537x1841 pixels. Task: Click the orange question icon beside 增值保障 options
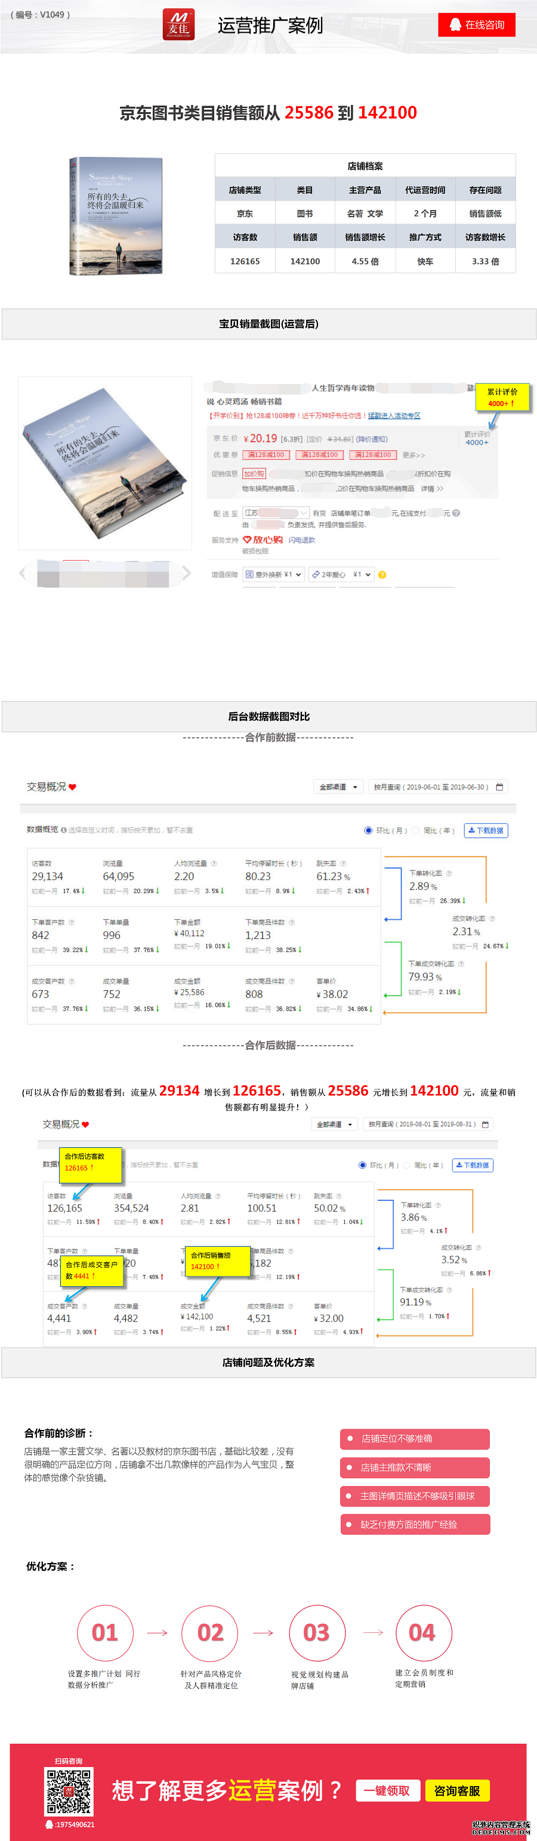point(382,574)
